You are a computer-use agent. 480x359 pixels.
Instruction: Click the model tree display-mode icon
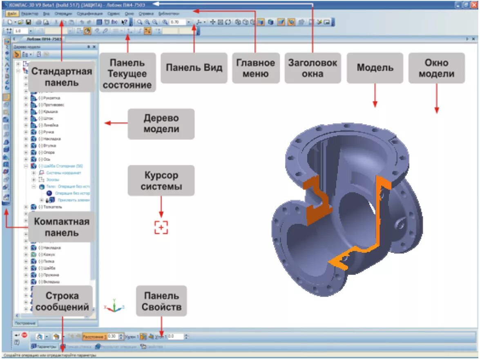pos(25,54)
